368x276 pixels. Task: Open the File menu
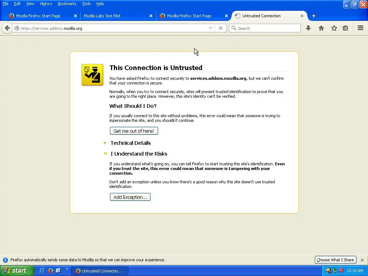5,4
